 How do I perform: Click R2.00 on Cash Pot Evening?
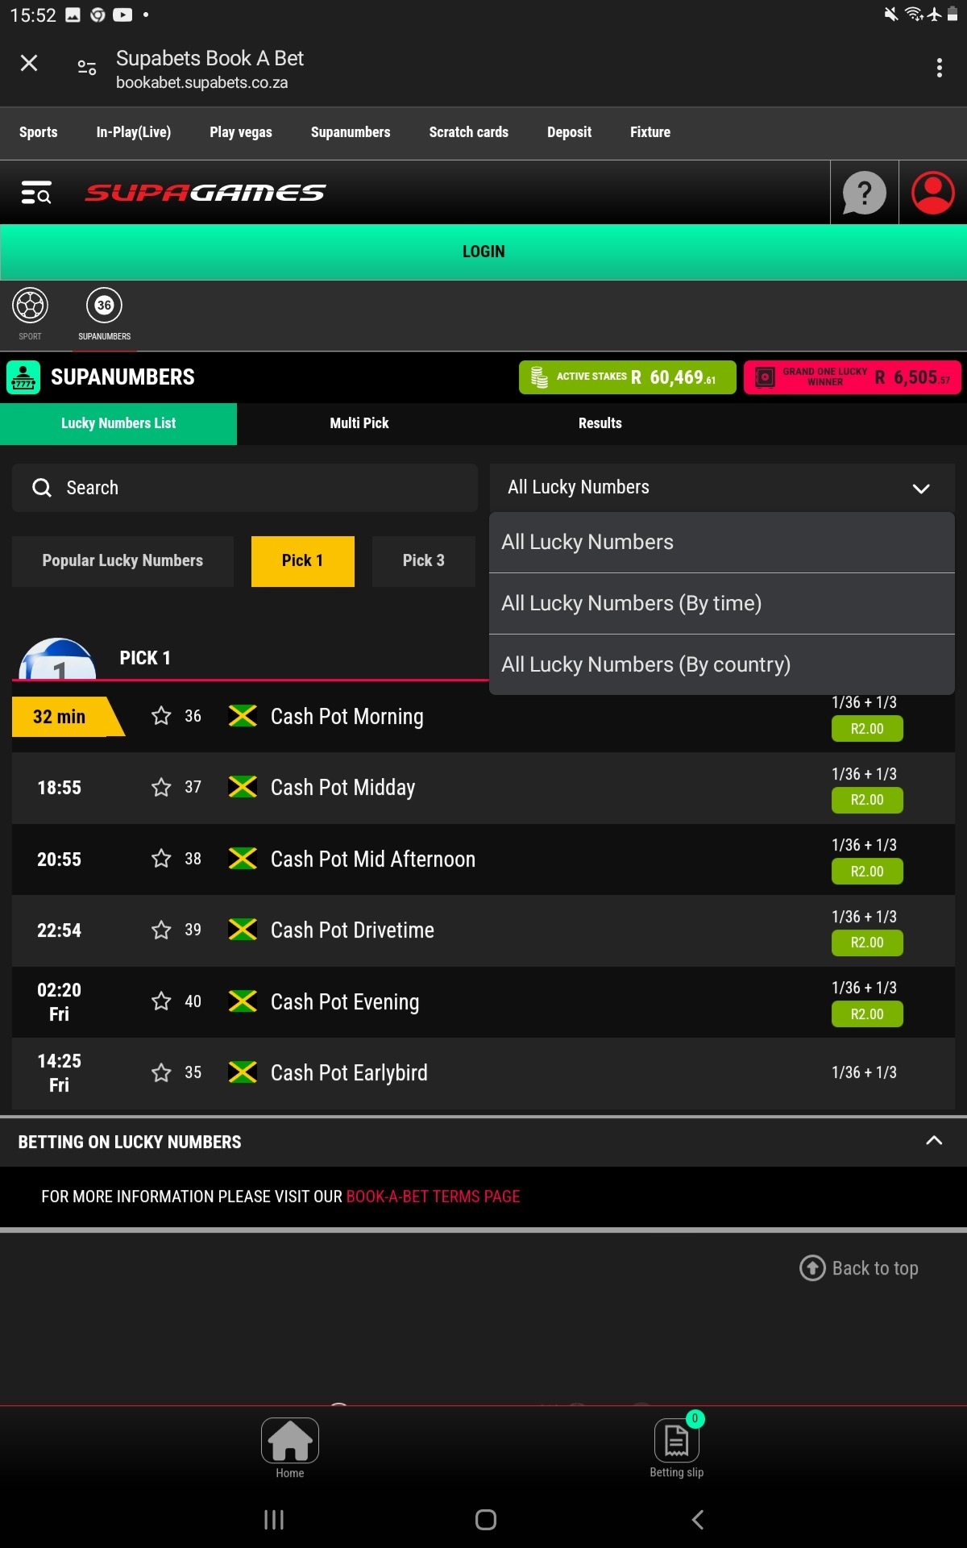tap(867, 1014)
